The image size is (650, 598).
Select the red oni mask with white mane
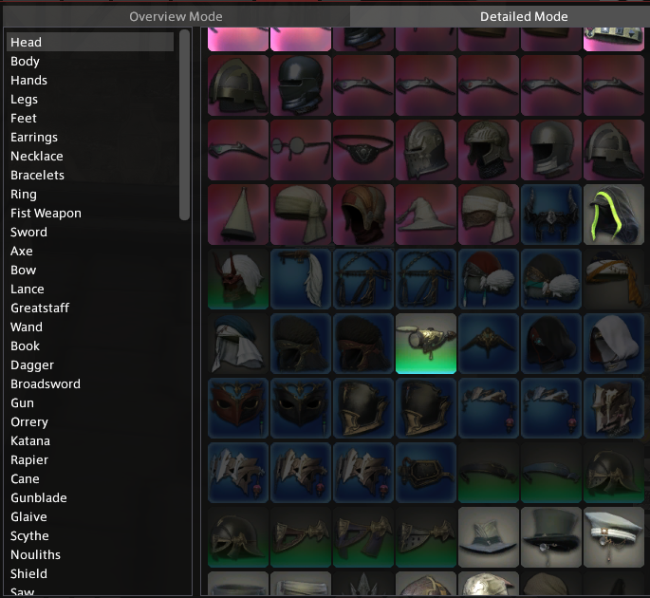click(x=238, y=279)
